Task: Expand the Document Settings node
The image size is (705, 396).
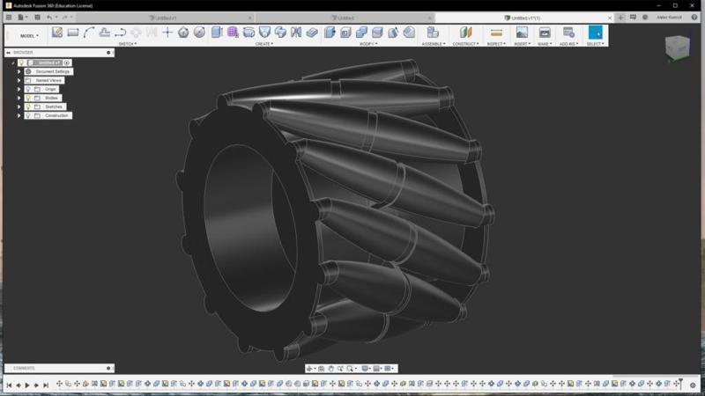Action: pyautogui.click(x=19, y=71)
